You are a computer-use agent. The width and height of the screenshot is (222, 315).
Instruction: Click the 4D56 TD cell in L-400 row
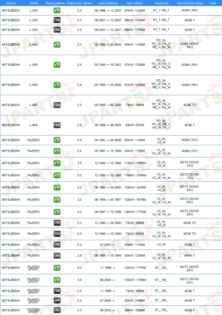pos(189,105)
